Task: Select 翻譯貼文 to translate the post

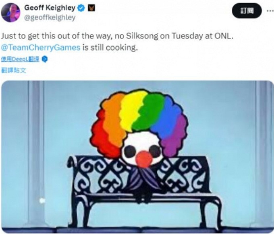Action: click(x=14, y=70)
